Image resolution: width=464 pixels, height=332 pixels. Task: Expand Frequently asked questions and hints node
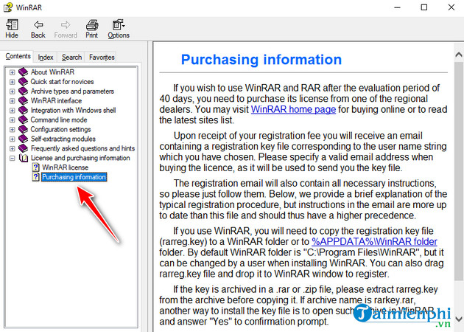(x=12, y=148)
